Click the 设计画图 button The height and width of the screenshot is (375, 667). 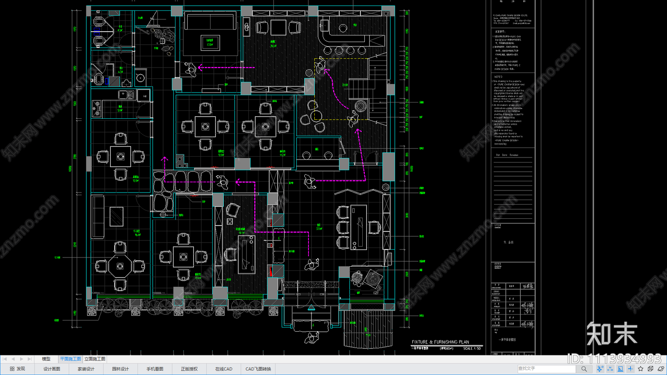click(x=52, y=369)
